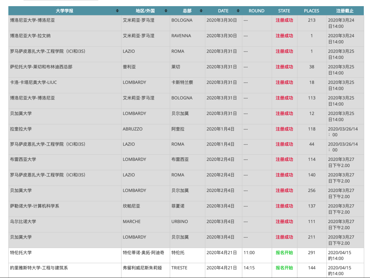Click 注册成功 in the RAVENNA row

284,36
